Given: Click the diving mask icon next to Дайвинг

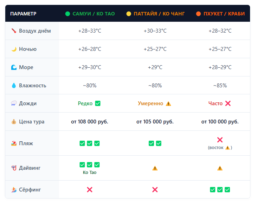Looking at the screenshot, I should click(x=14, y=168).
